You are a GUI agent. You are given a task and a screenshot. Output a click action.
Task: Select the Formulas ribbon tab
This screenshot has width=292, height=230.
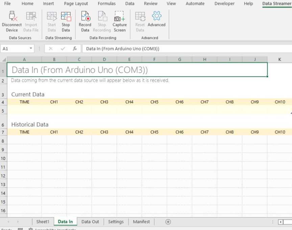pyautogui.click(x=107, y=3)
